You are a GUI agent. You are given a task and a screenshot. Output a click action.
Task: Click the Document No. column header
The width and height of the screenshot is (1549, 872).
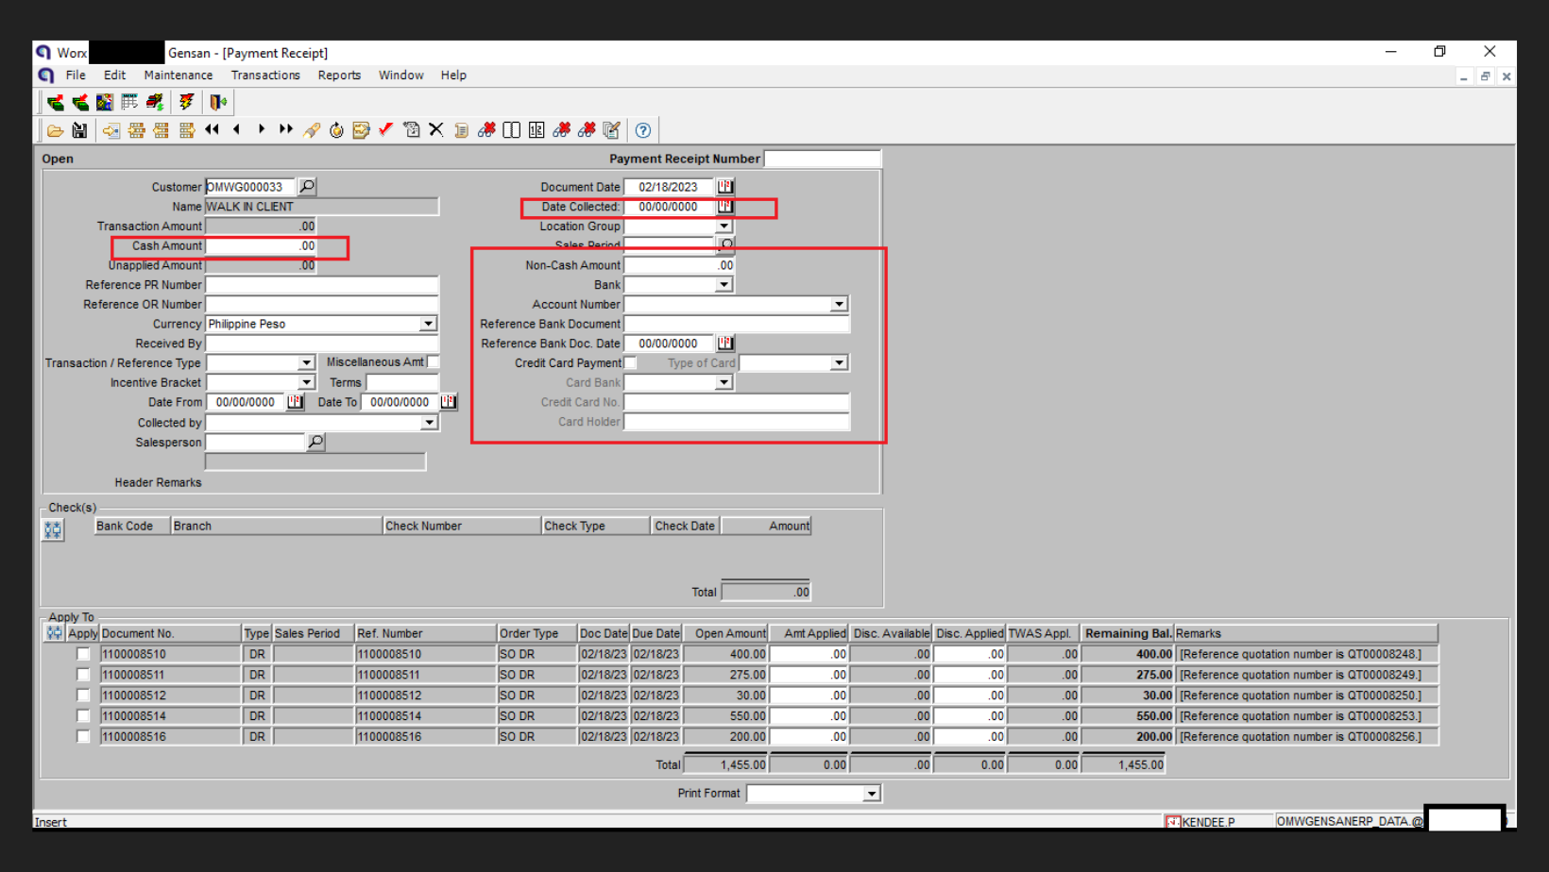(170, 633)
